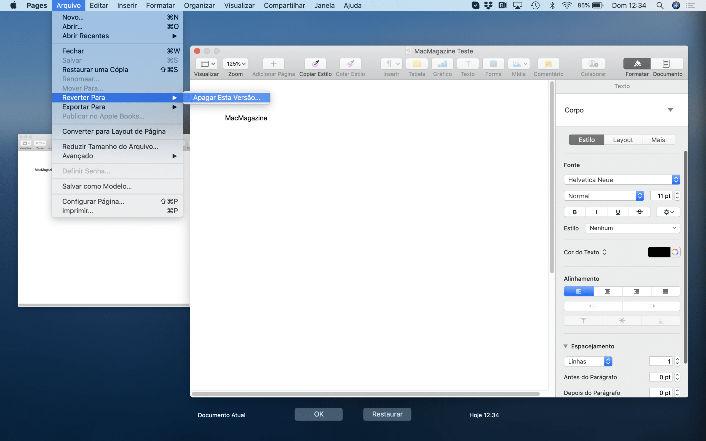Image resolution: width=706 pixels, height=441 pixels.
Task: Open the Visualizar view options icon
Action: (207, 64)
